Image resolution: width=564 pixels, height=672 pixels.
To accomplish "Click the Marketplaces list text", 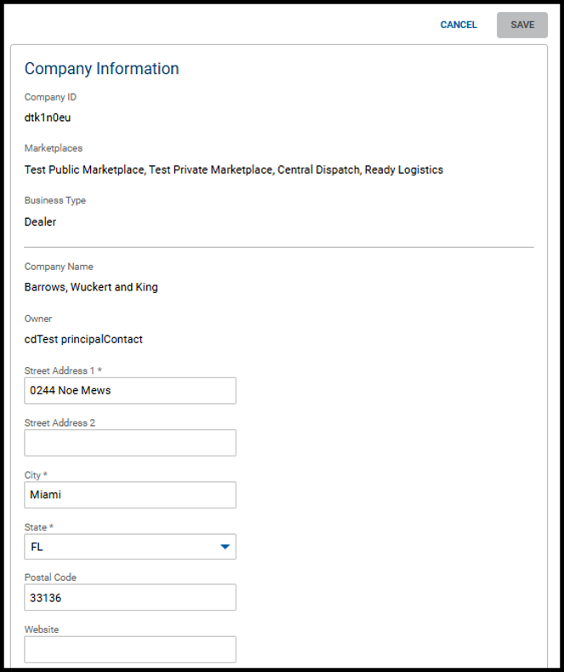I will tap(233, 169).
